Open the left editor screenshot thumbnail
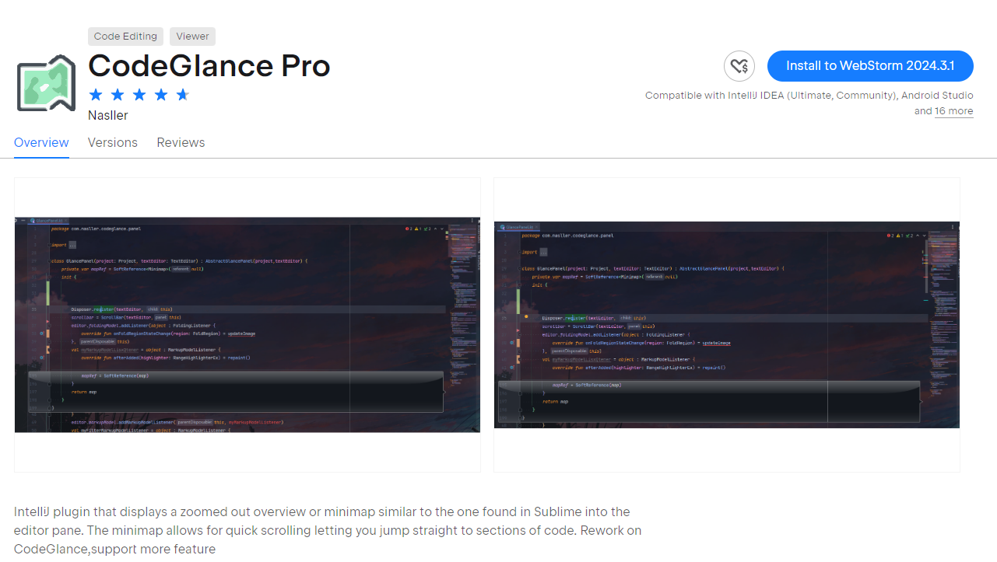The width and height of the screenshot is (997, 562). [x=247, y=325]
